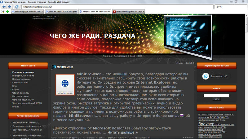Click the MiniBrowser post title icon
This screenshot has width=248, height=139.
pos(54,67)
